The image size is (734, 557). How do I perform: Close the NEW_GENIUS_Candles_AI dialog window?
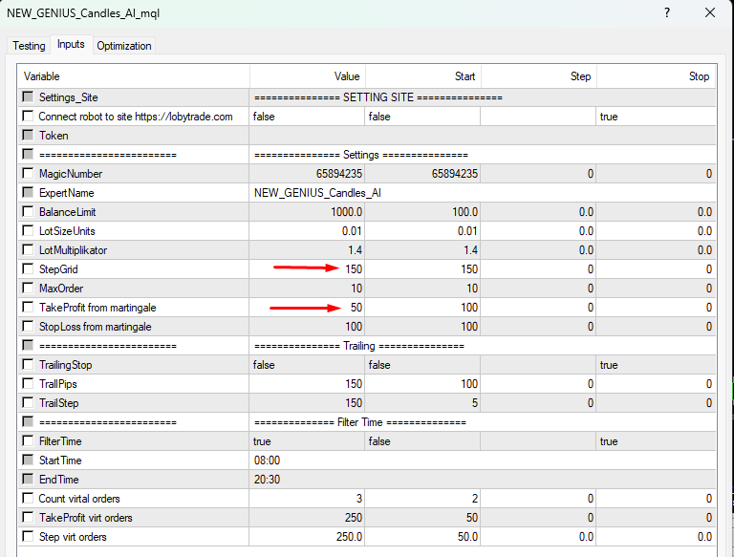click(x=708, y=13)
